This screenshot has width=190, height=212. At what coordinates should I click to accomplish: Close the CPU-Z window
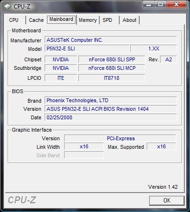point(176,4)
